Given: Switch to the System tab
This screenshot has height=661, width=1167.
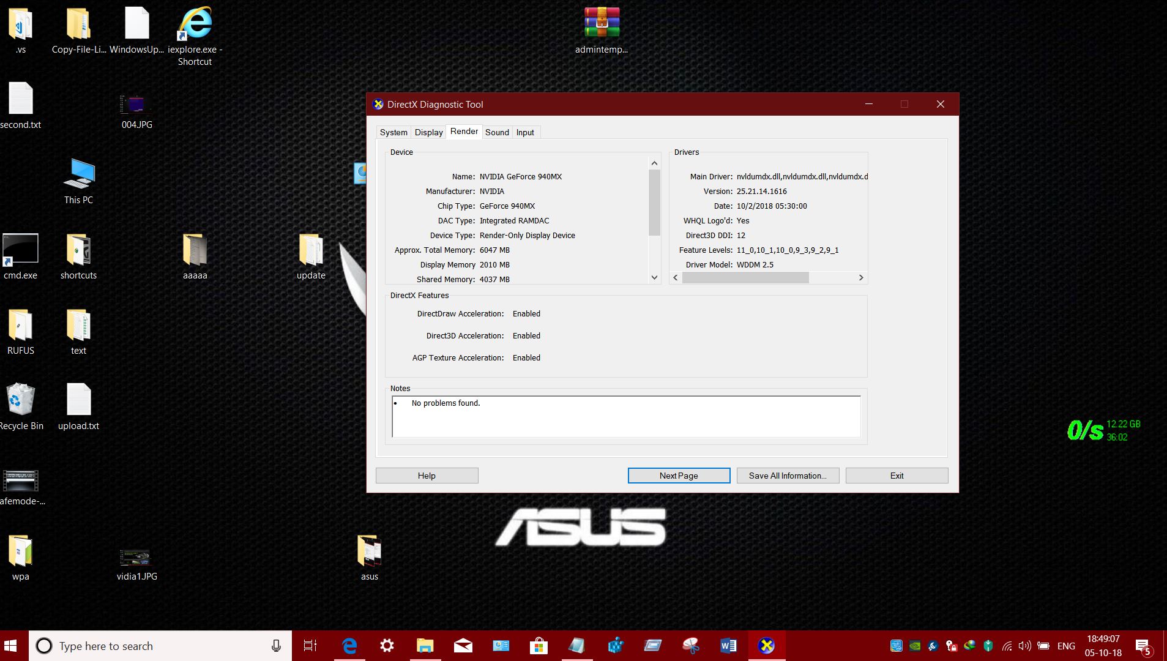Looking at the screenshot, I should pos(393,132).
